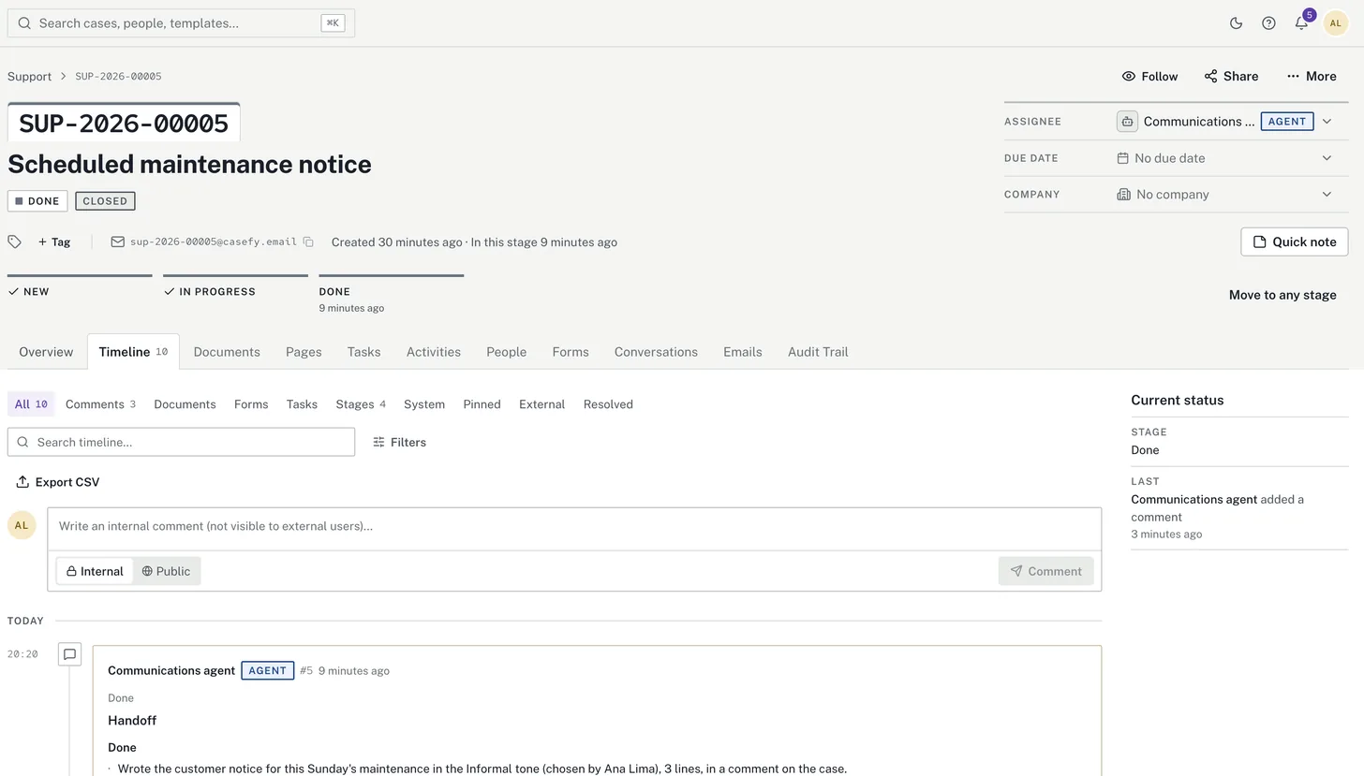Open the More actions menu
Image resolution: width=1364 pixels, height=776 pixels.
point(1312,77)
